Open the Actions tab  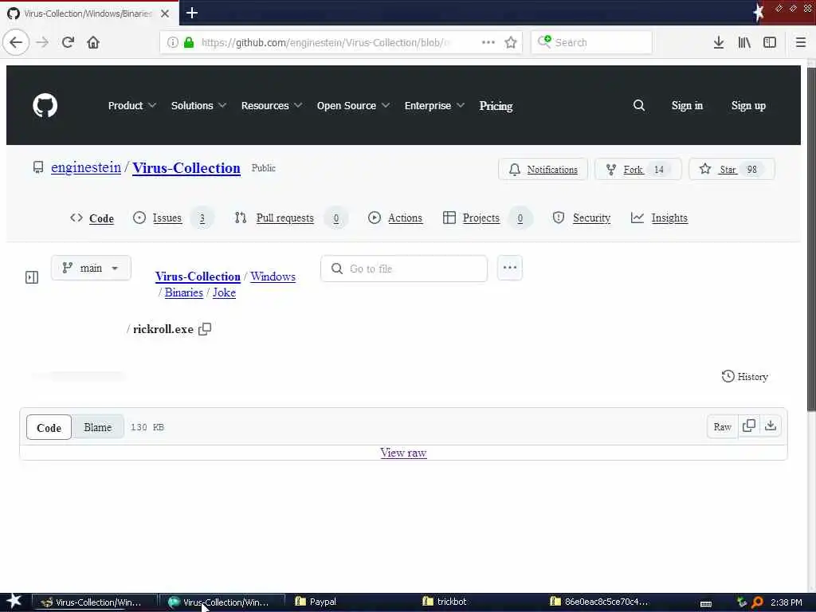(x=395, y=218)
